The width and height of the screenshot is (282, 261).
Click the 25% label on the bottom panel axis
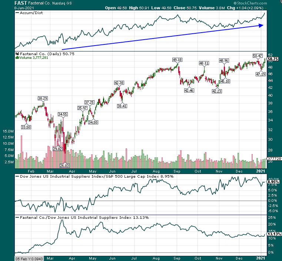(272, 218)
